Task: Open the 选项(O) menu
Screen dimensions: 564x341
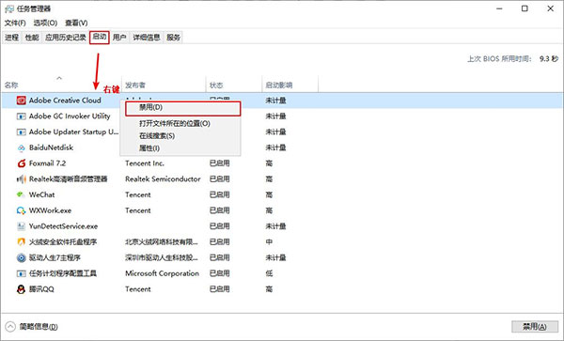Action: click(45, 23)
